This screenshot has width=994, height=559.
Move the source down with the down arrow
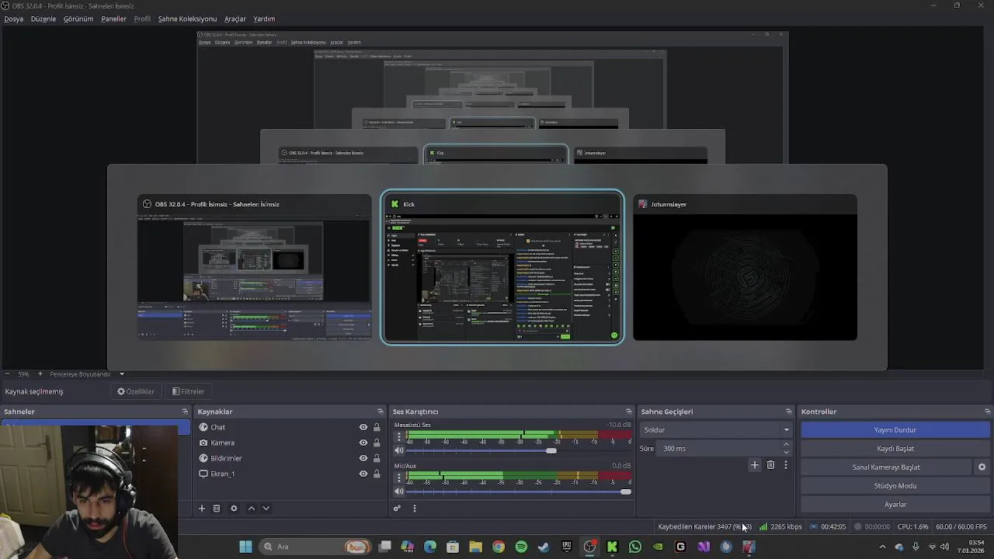[x=266, y=509]
